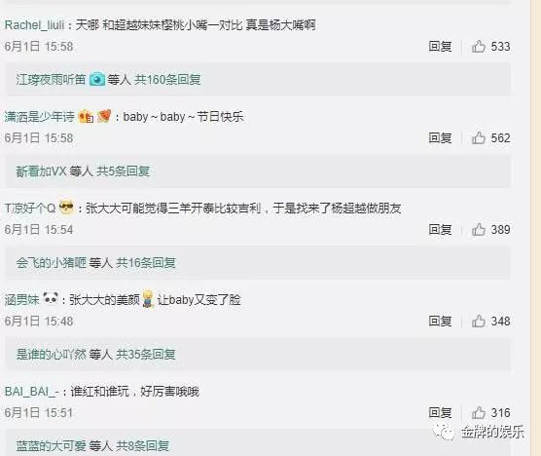Click 回复 on the 15:48 comment

440,321
